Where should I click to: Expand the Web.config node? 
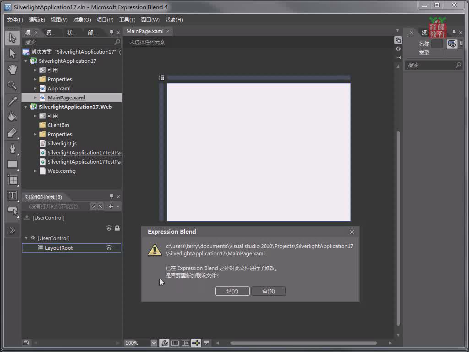click(x=35, y=171)
